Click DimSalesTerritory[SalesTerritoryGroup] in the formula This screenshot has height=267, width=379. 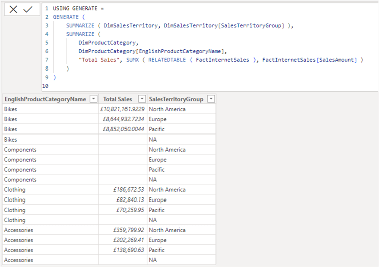pyautogui.click(x=224, y=26)
